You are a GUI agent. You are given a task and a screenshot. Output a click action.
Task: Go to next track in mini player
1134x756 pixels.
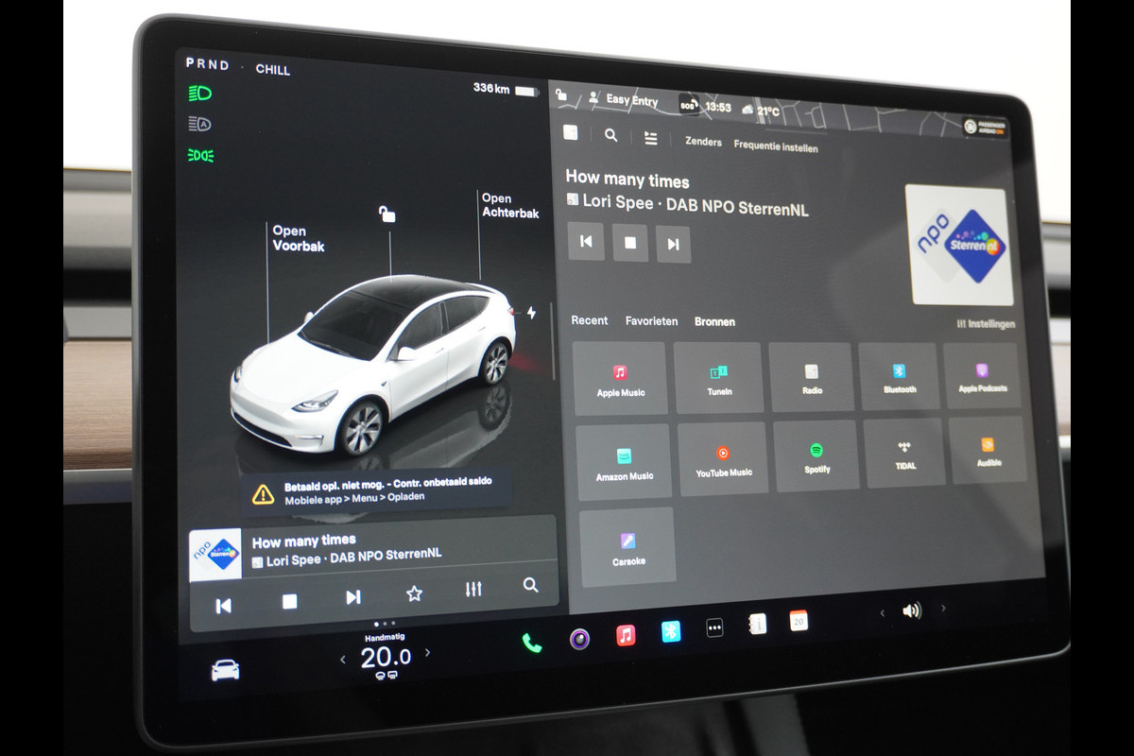coord(352,597)
